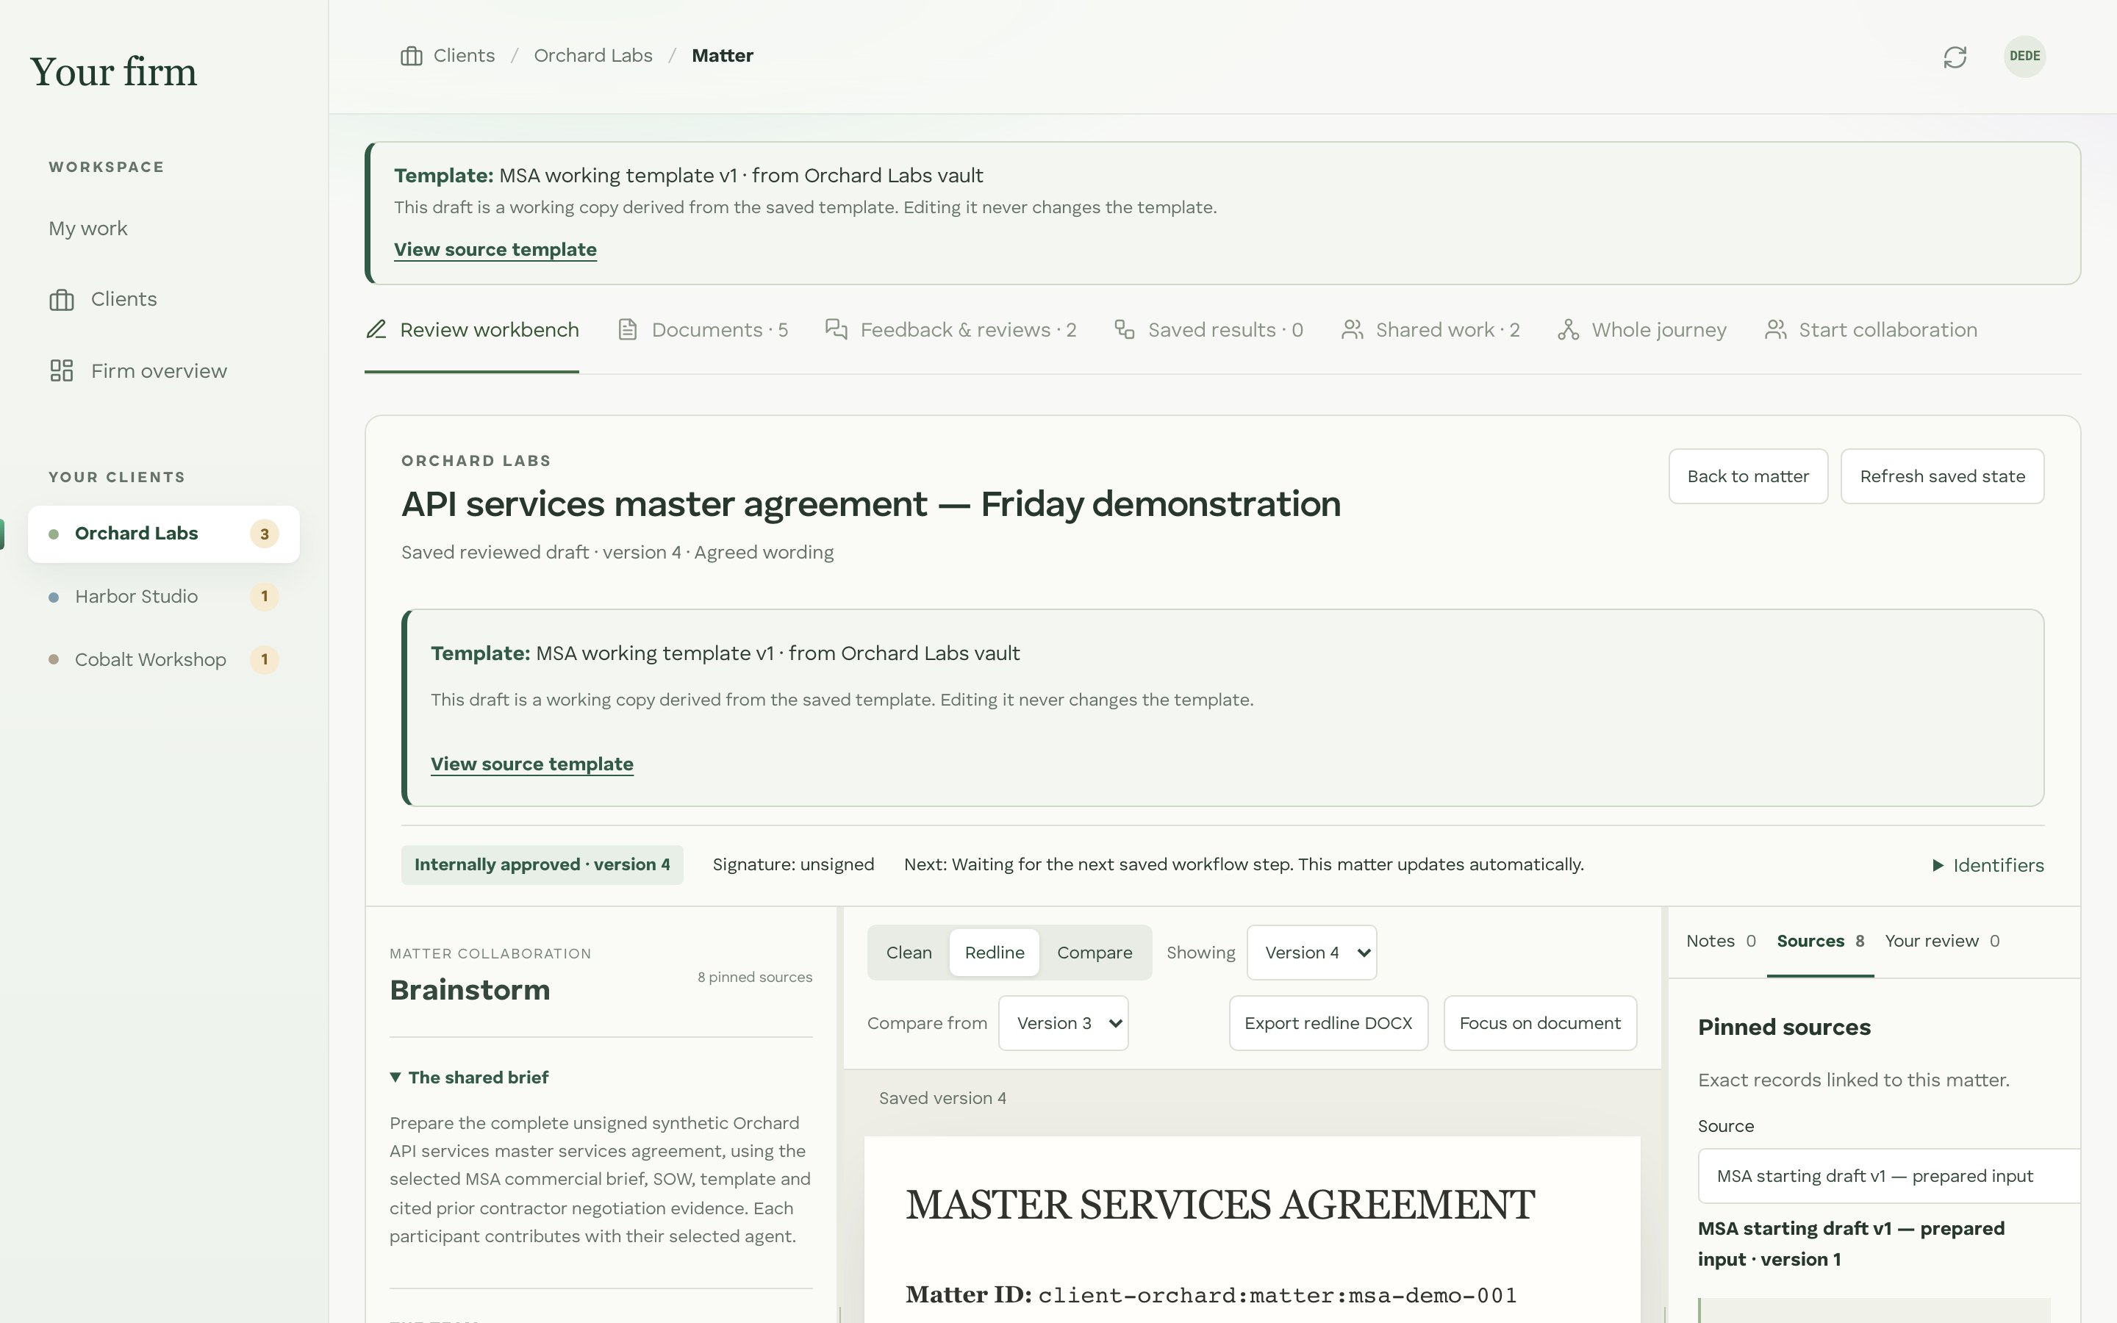This screenshot has width=2117, height=1323.
Task: Open the Compare from Version 3 dropdown
Action: [1063, 1023]
